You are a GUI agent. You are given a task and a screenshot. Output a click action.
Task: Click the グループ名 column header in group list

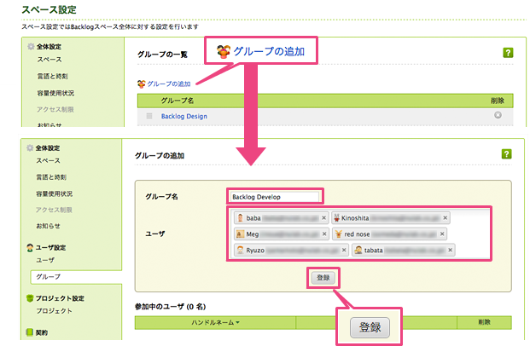(178, 101)
